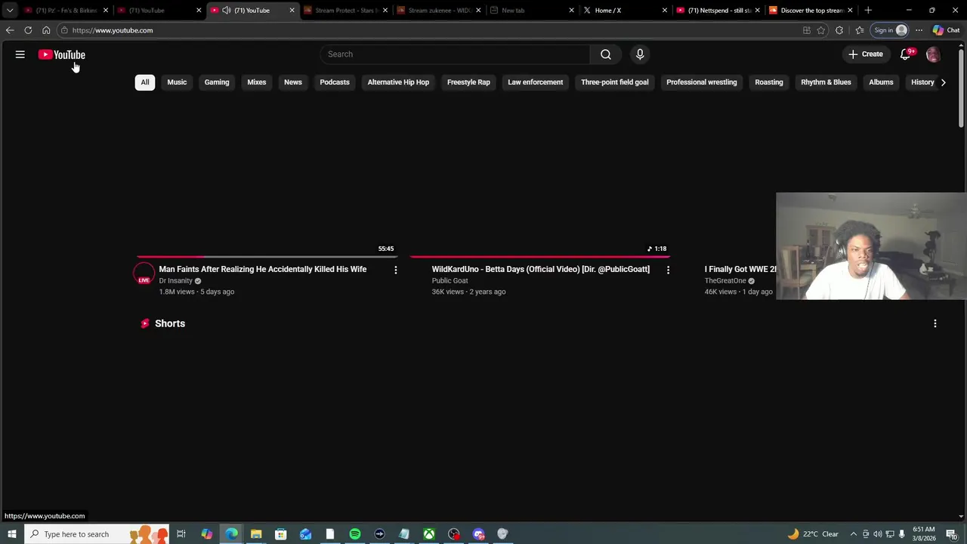Open options menu for WildKardUno video

(668, 270)
